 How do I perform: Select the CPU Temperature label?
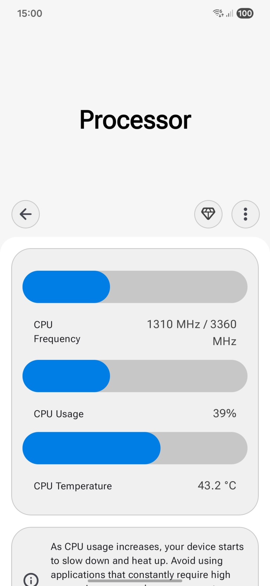coord(73,486)
